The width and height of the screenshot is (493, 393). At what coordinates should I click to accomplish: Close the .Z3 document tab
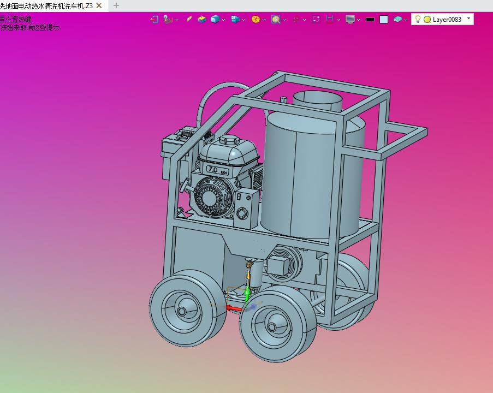pos(99,5)
